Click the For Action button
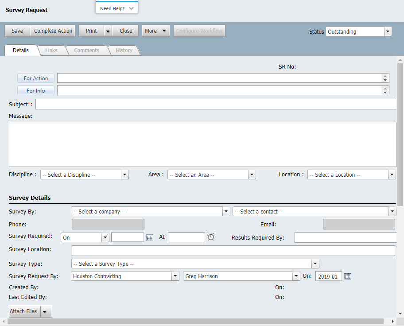The width and height of the screenshot is (404, 326). click(x=36, y=78)
